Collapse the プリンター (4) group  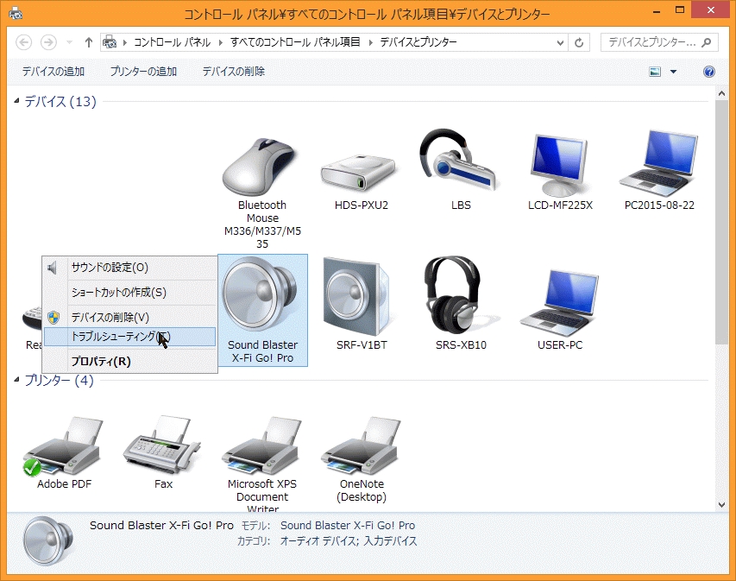[x=16, y=380]
